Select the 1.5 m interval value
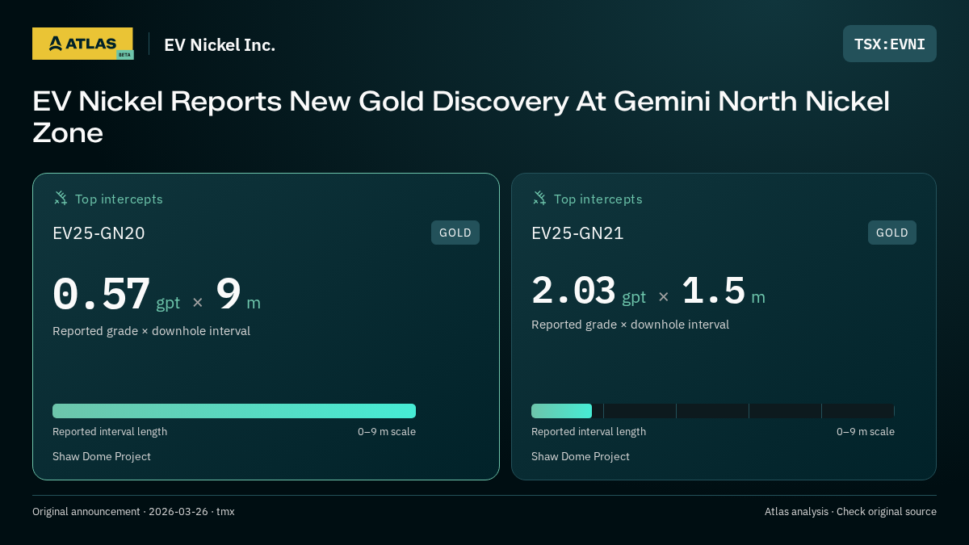This screenshot has height=545, width=969. point(724,291)
